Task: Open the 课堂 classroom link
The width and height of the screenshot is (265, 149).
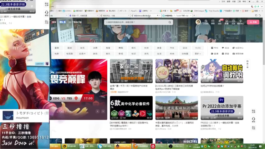Action: 225,54
